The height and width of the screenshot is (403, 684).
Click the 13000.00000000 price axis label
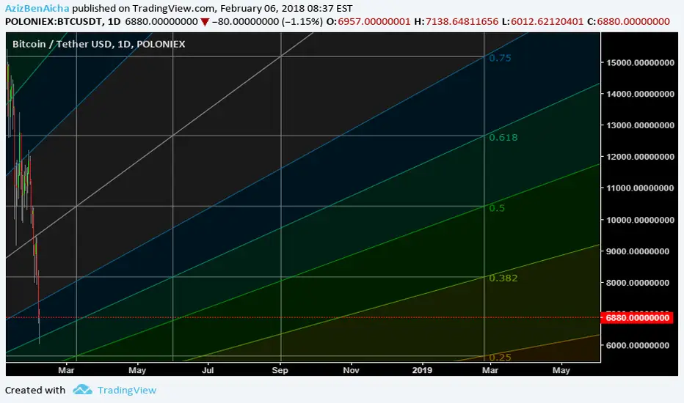(x=641, y=125)
